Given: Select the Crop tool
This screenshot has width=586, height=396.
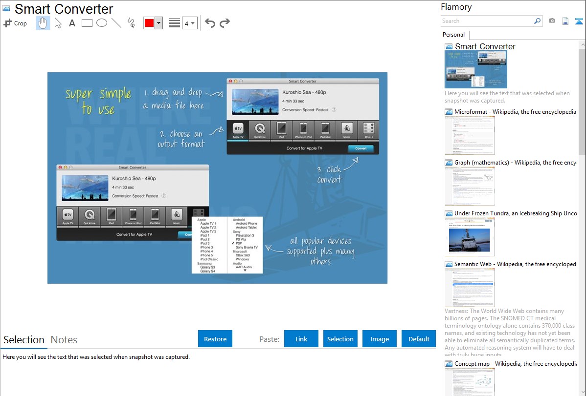Looking at the screenshot, I should point(15,23).
